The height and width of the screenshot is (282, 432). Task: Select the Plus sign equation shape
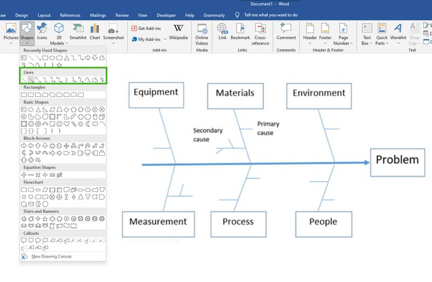click(24, 175)
